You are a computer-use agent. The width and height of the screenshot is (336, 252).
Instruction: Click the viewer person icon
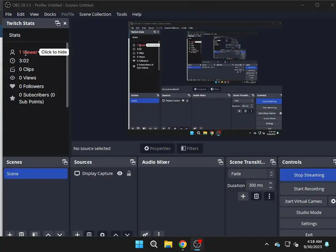[x=12, y=52]
